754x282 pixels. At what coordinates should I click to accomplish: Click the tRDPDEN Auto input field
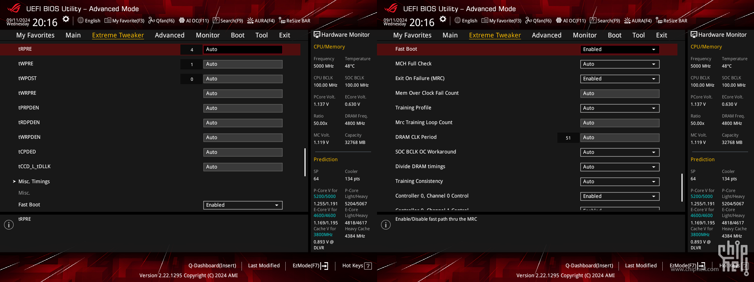click(243, 123)
